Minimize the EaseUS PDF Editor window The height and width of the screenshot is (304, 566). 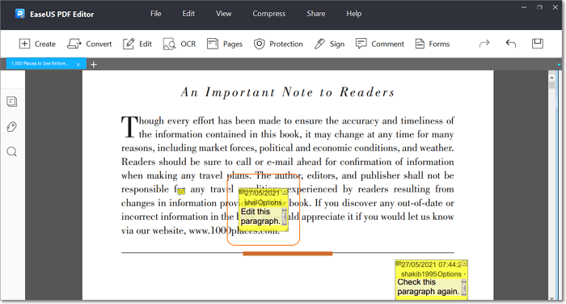click(x=524, y=7)
